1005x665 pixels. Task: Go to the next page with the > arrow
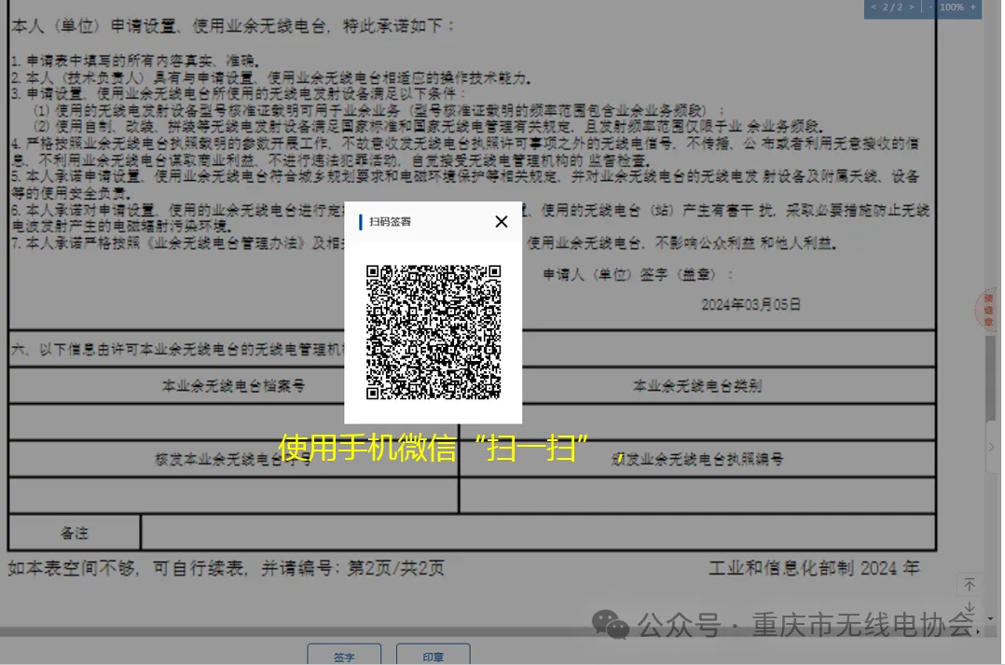[912, 7]
